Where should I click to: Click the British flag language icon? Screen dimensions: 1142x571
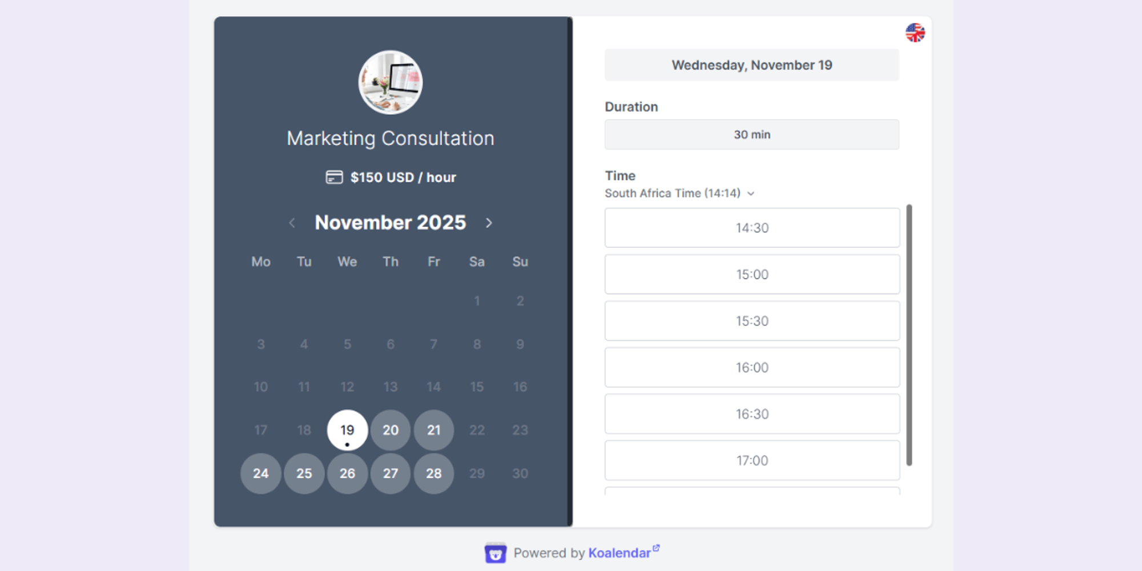coord(916,33)
